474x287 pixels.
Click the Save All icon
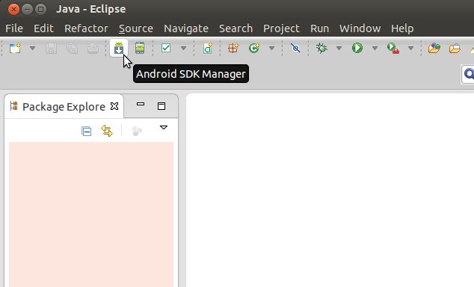click(x=72, y=49)
